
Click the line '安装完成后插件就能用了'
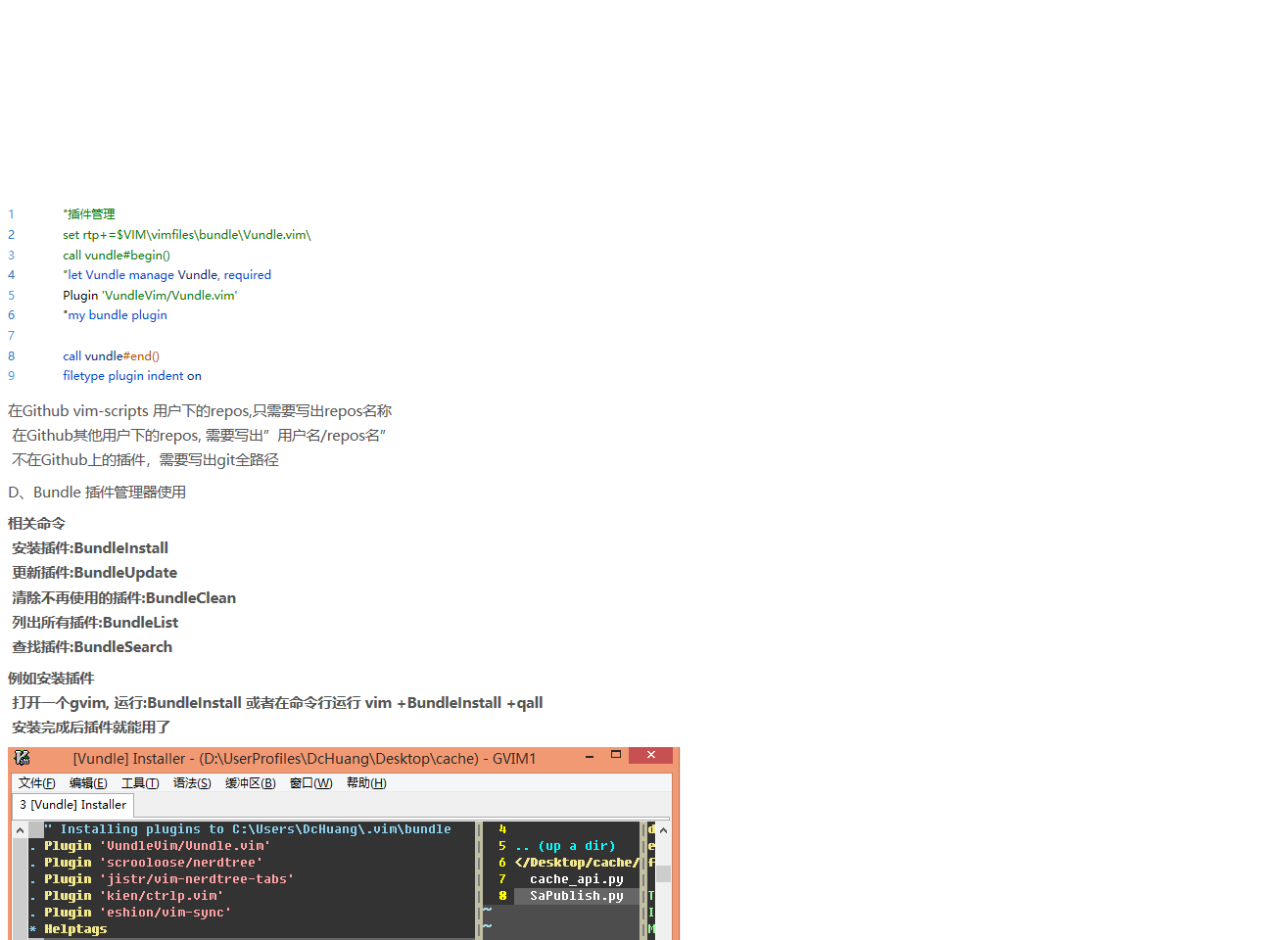tap(91, 728)
